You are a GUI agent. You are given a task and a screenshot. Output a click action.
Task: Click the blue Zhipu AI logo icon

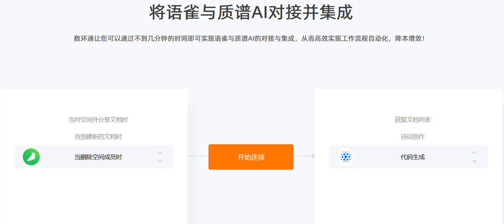(x=346, y=157)
